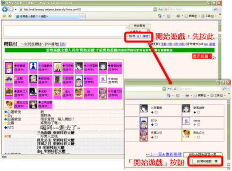Click the 送出發言 send speech button
This screenshot has height=171, width=232.
[140, 26]
